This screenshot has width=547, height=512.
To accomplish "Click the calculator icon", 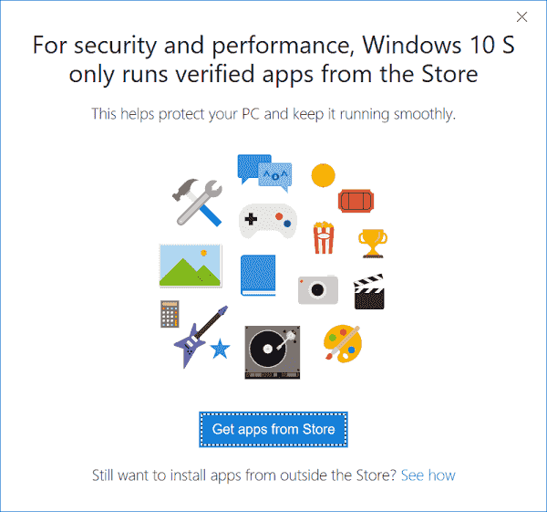I will pos(170,315).
